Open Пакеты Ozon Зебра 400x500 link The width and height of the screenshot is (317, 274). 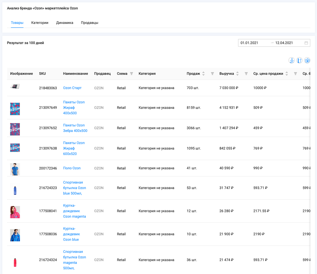(75, 128)
